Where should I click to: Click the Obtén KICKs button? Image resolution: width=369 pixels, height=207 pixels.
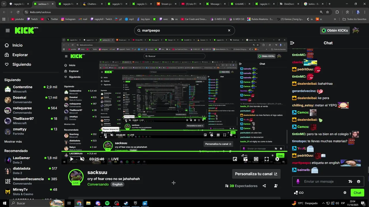click(335, 30)
